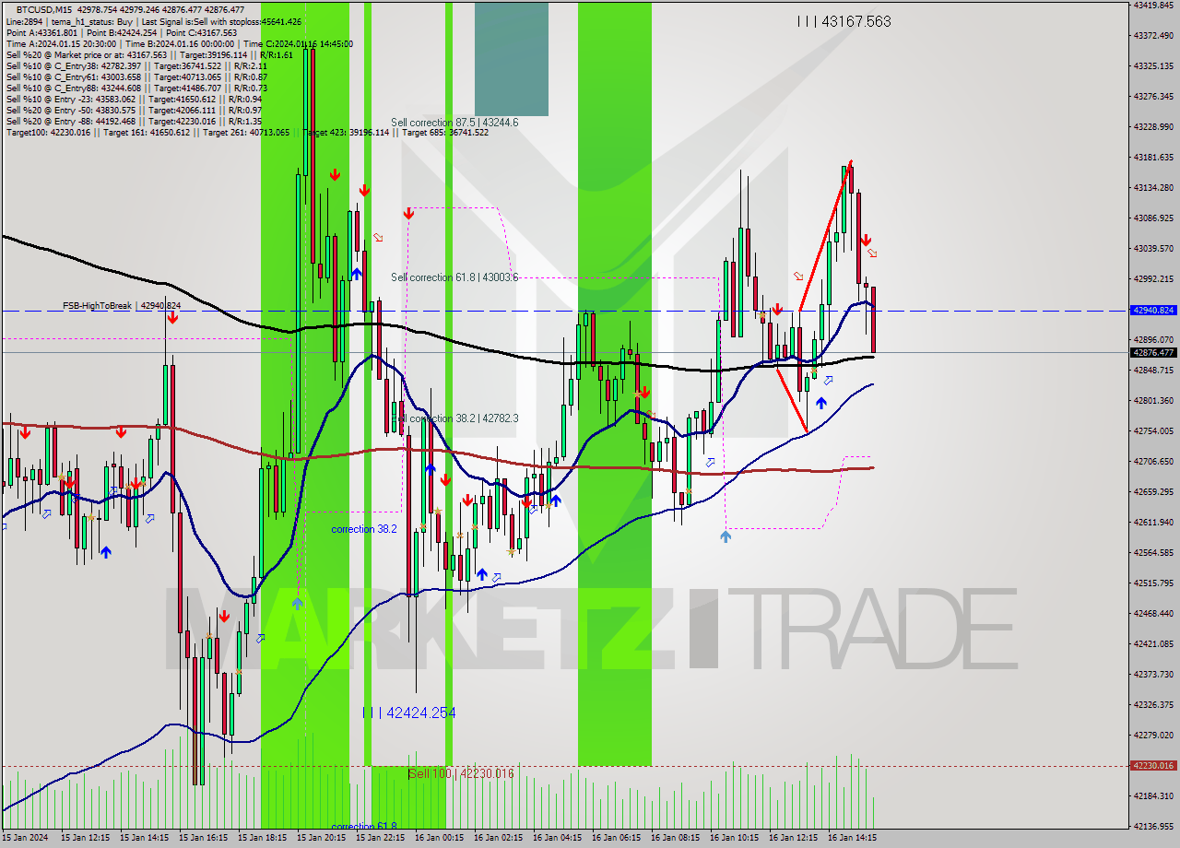Select the teal rectangle at chart top
Viewport: 1180px width, 848px height.
512,59
